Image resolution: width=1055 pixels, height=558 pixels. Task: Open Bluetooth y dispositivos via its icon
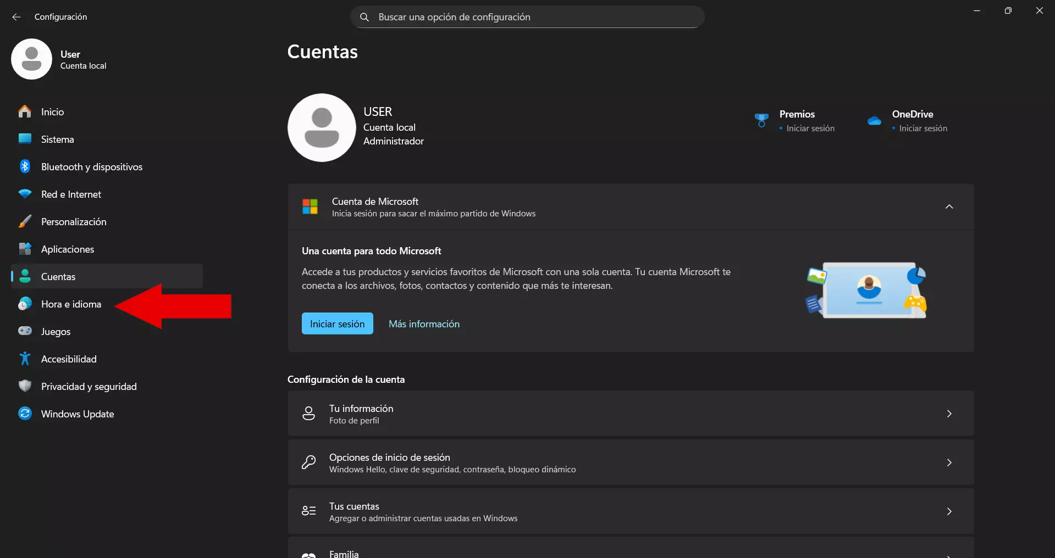(25, 166)
